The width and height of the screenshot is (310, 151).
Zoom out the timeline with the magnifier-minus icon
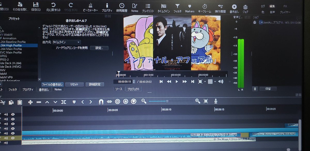pyautogui.click(x=144, y=101)
